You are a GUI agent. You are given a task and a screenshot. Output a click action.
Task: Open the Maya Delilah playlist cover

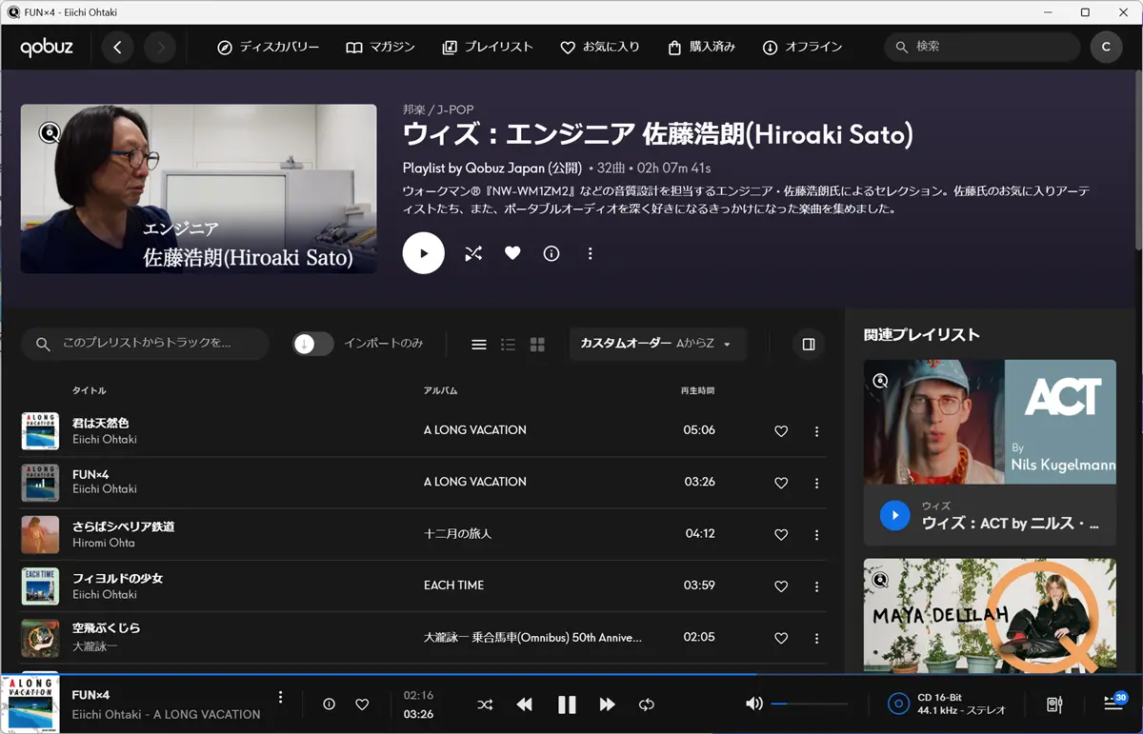point(990,616)
